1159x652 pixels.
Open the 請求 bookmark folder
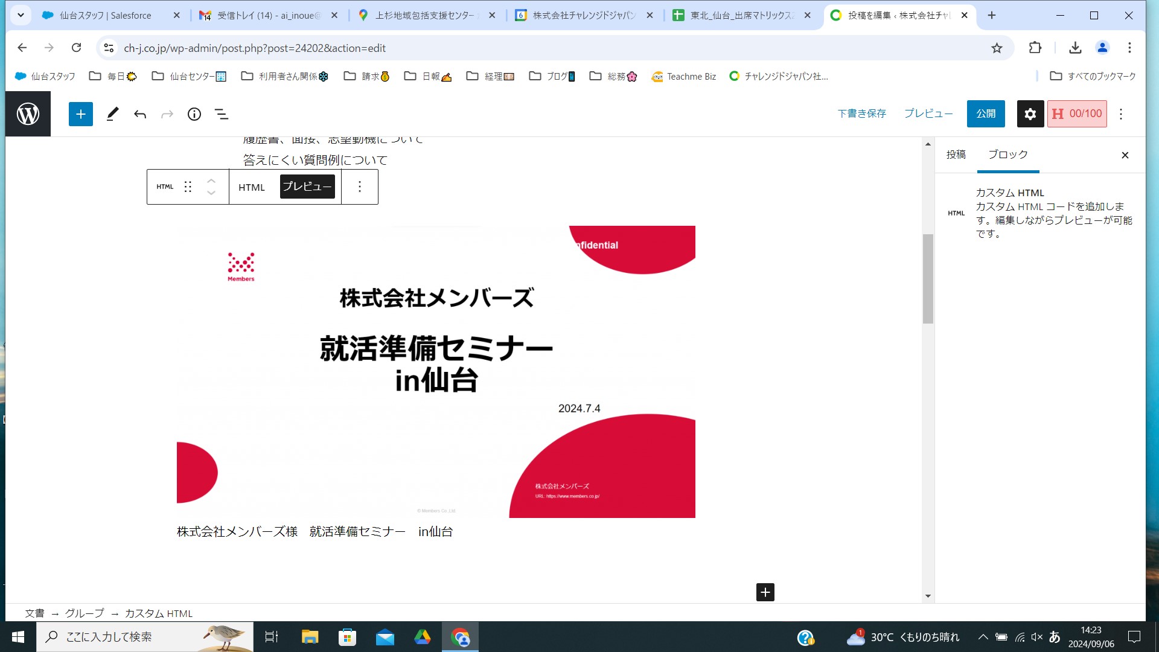pyautogui.click(x=367, y=76)
